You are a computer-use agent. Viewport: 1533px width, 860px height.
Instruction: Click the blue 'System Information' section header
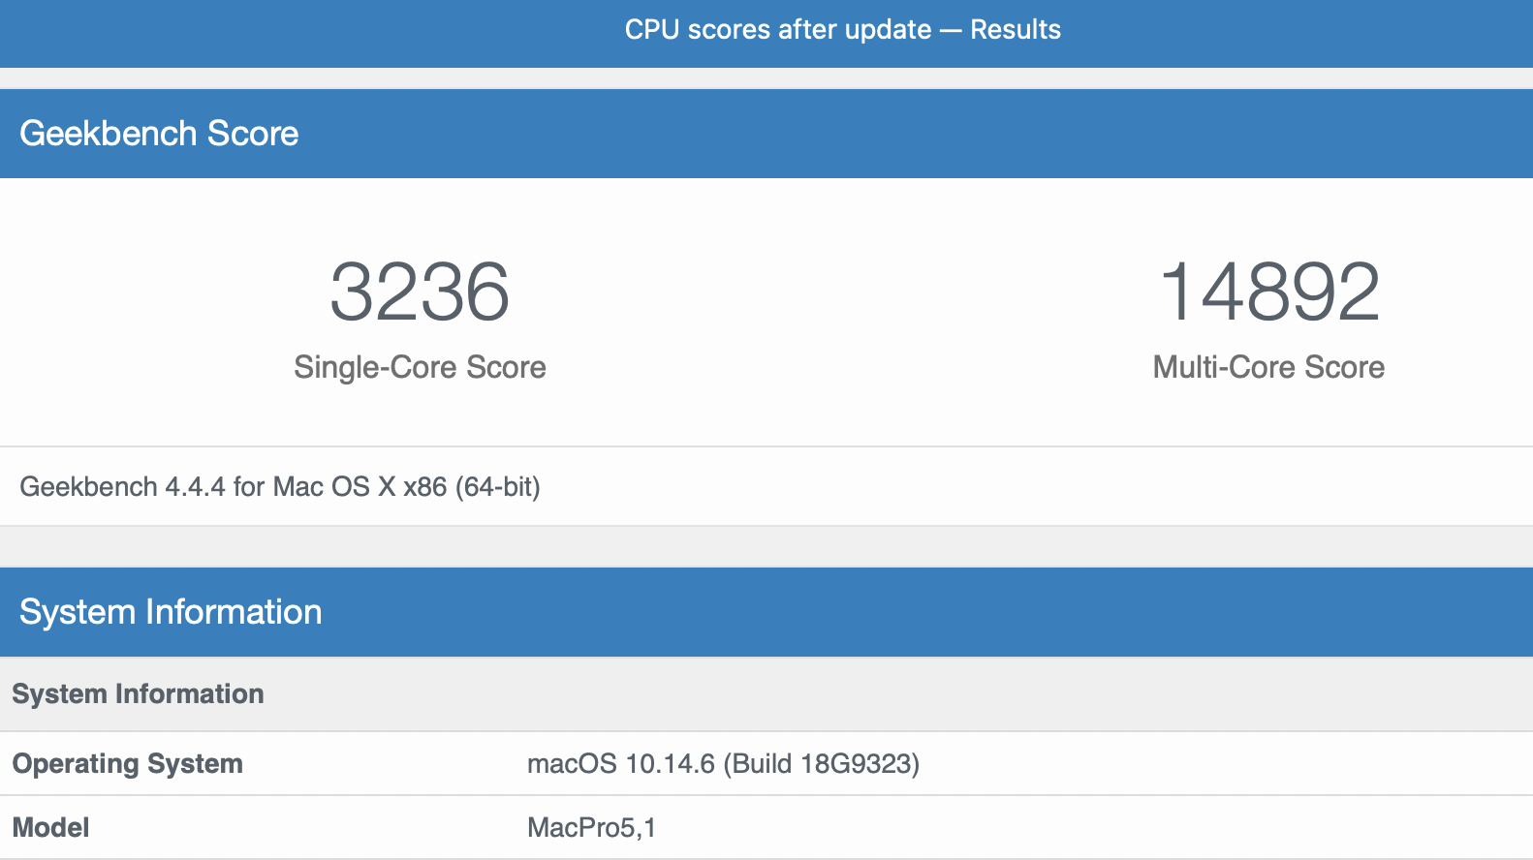click(x=766, y=612)
